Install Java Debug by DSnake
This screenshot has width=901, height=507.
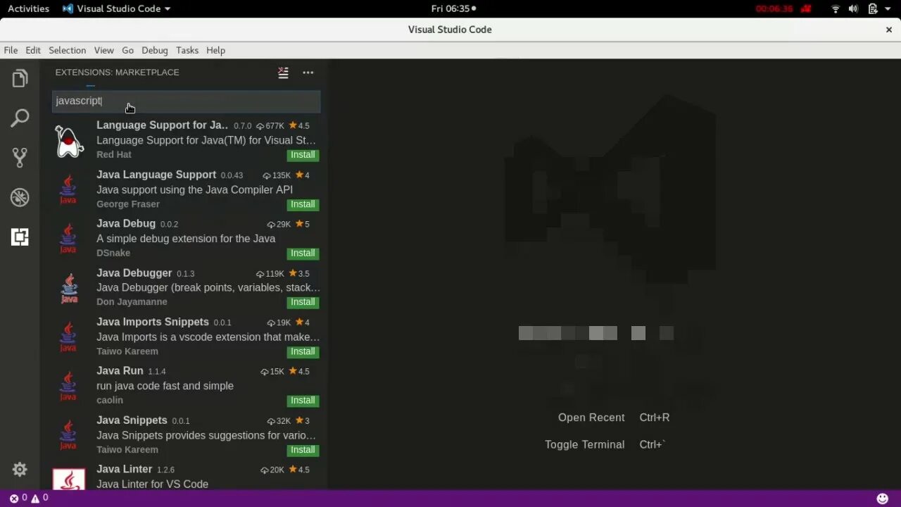click(x=303, y=253)
